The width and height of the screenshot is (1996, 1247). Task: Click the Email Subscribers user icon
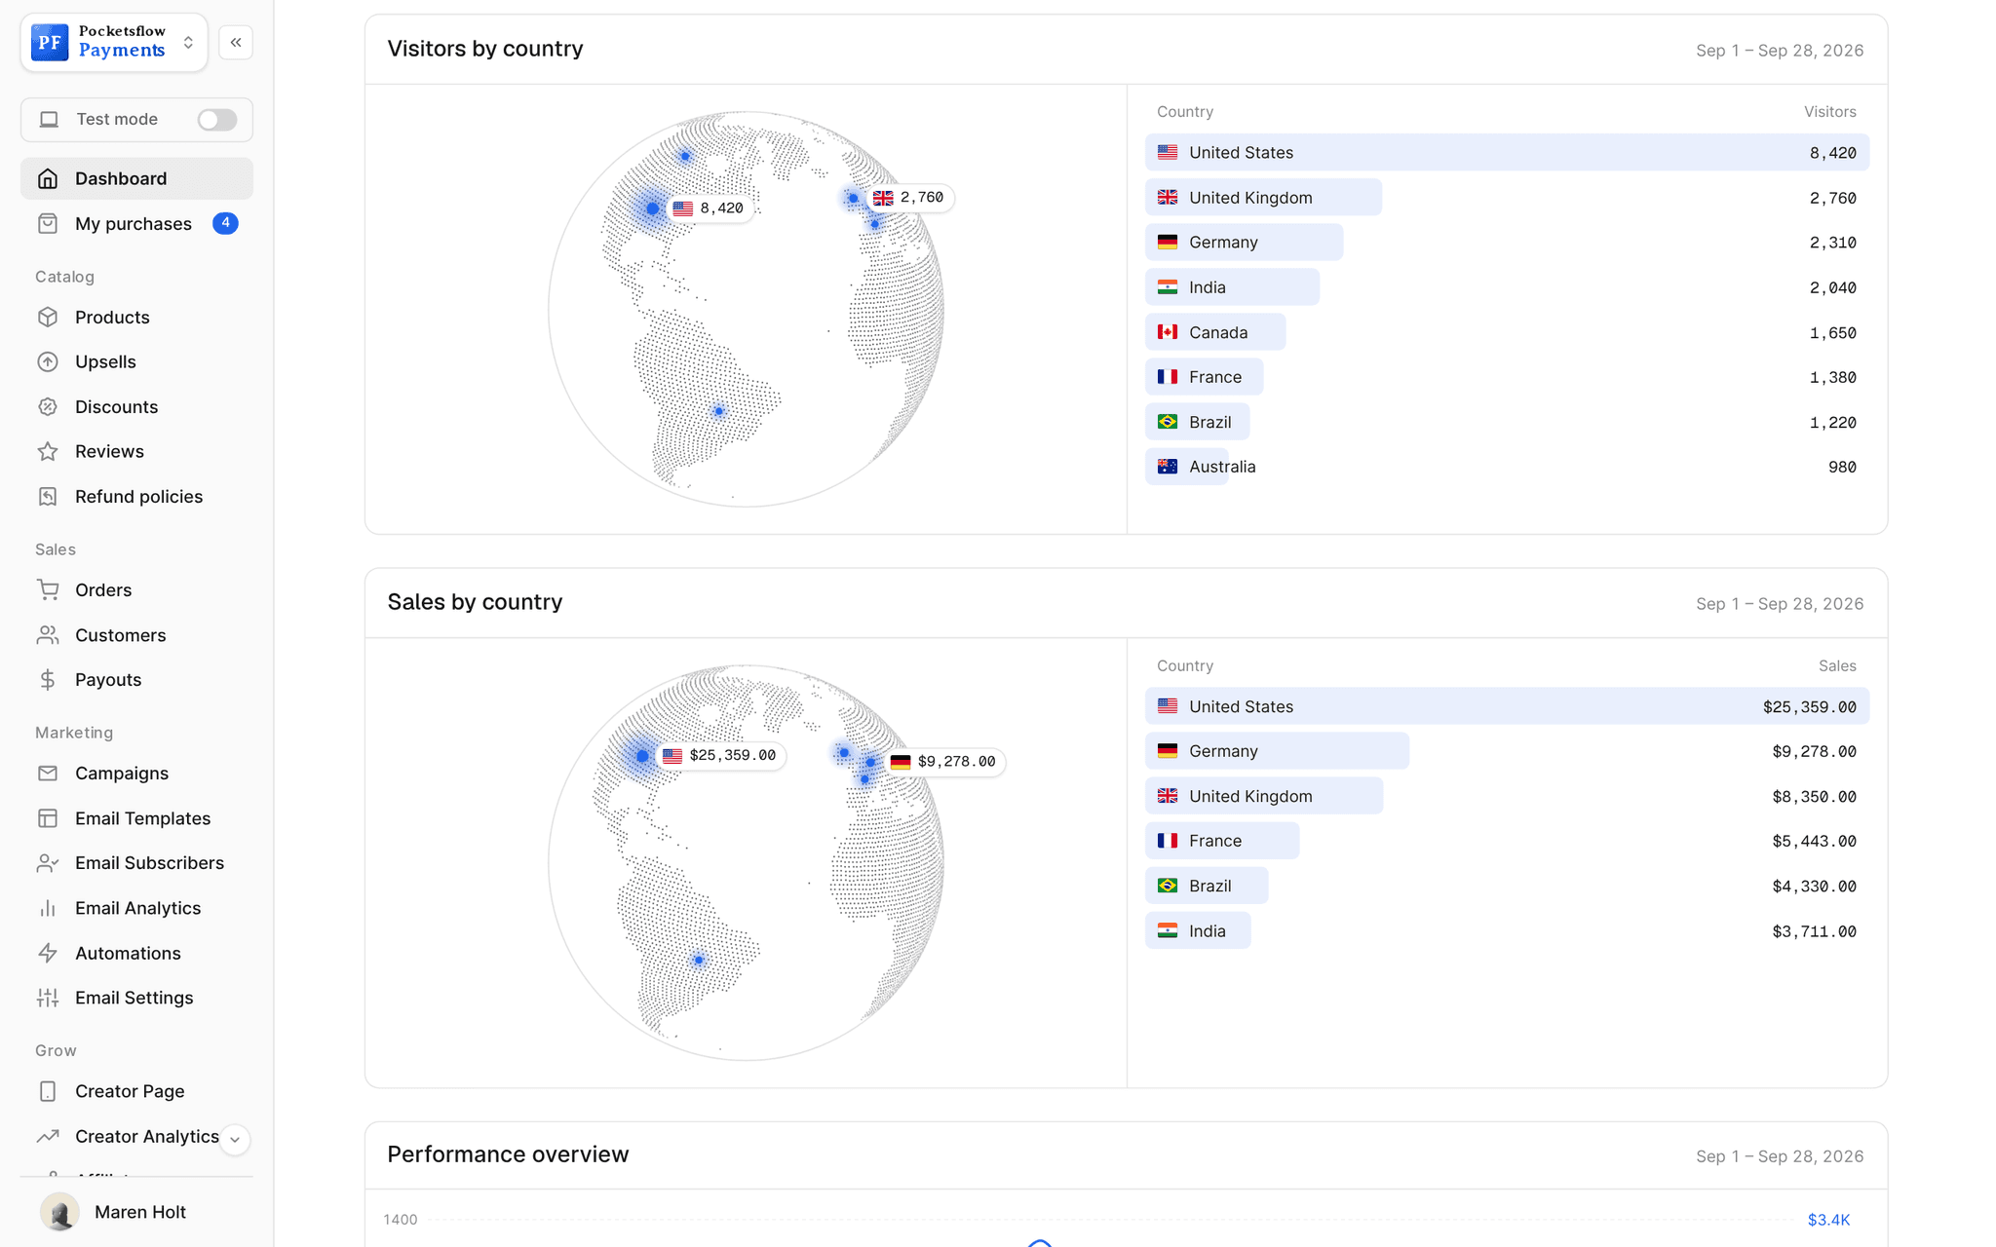[x=48, y=863]
